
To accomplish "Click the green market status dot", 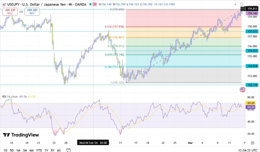I will coord(90,4).
